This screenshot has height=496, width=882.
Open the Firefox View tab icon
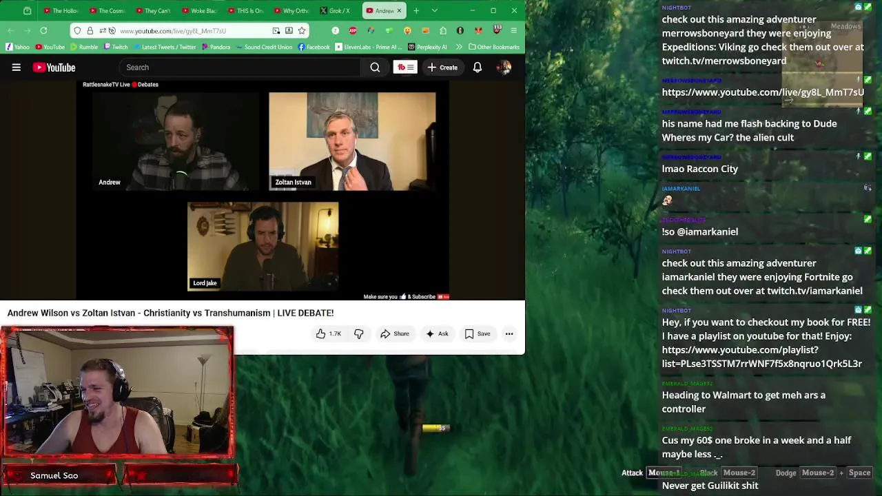pos(28,11)
